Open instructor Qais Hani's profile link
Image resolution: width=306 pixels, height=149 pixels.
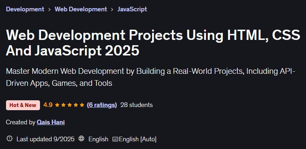coord(51,122)
